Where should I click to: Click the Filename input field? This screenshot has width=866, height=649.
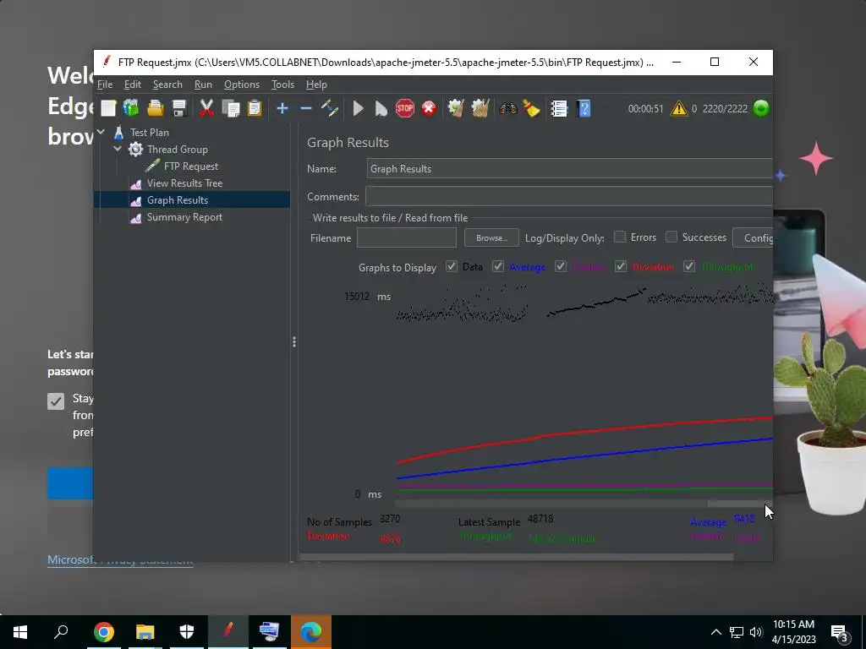[407, 237]
